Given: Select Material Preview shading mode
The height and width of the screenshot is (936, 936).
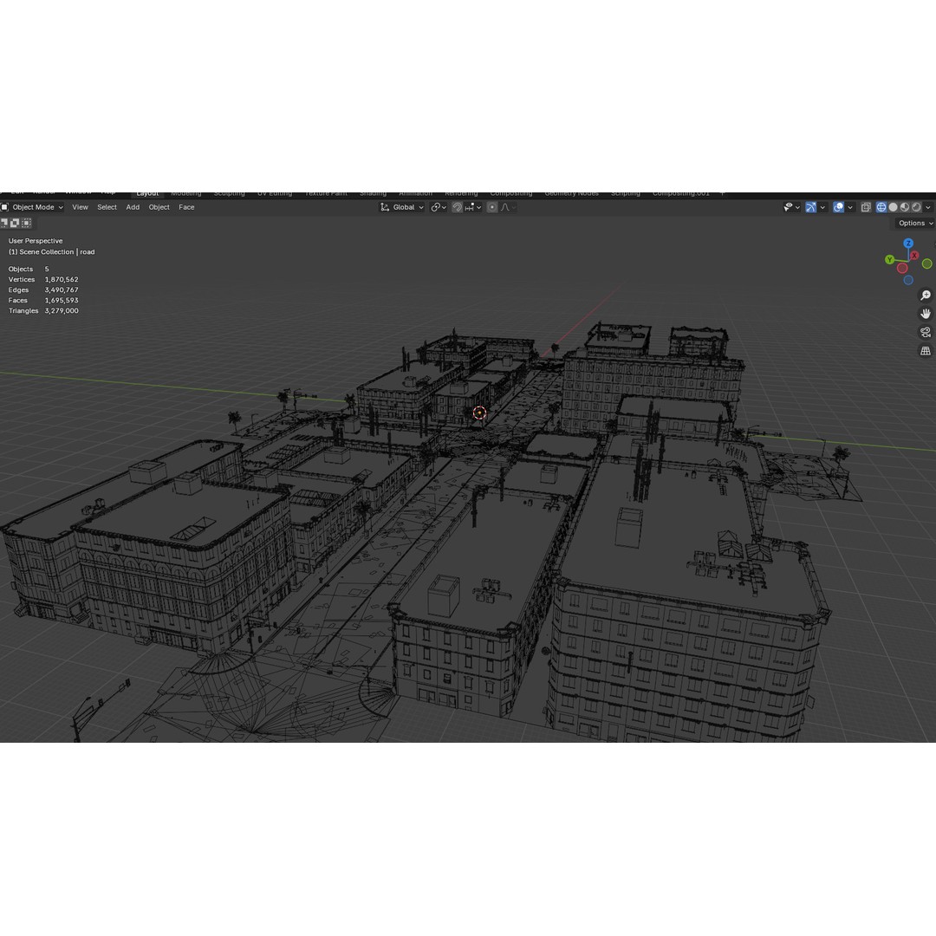Looking at the screenshot, I should pyautogui.click(x=905, y=207).
